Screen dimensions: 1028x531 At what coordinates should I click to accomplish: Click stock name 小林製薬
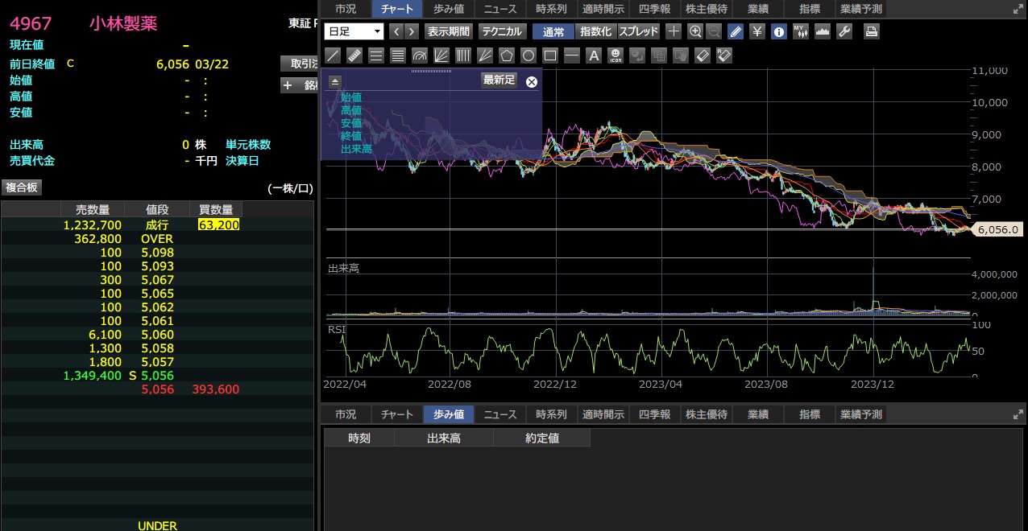123,23
